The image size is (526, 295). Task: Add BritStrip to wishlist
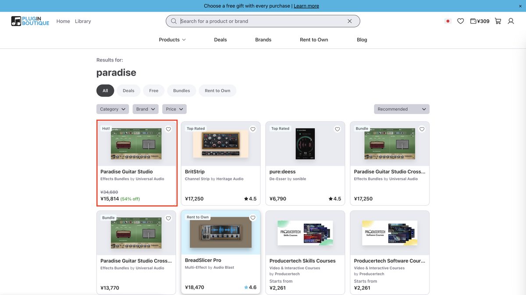253,129
